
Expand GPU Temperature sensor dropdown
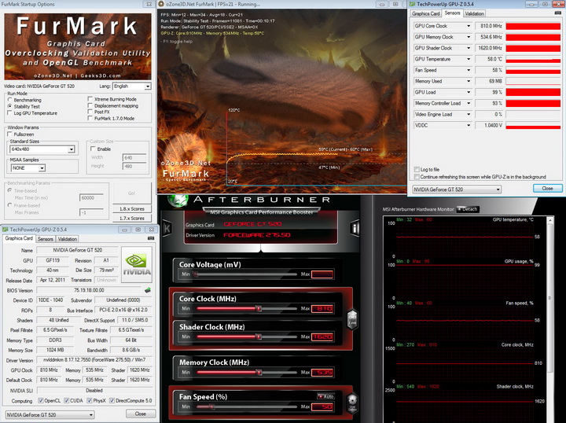[x=469, y=59]
